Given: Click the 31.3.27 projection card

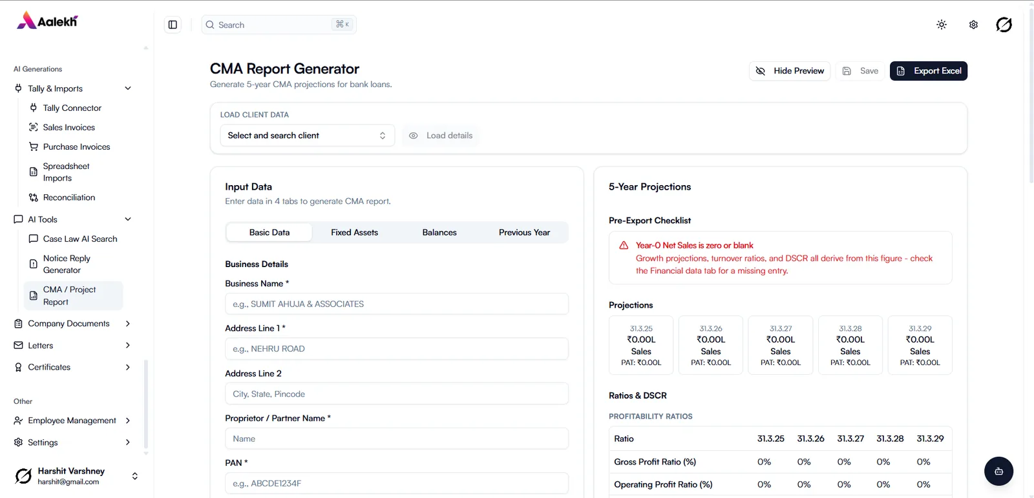Looking at the screenshot, I should pos(781,345).
